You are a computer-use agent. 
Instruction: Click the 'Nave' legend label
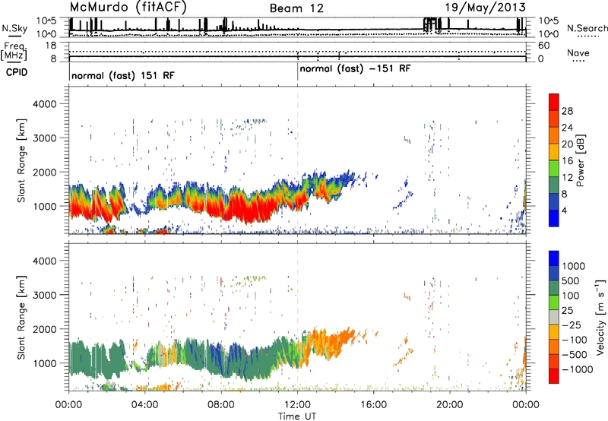tap(578, 53)
